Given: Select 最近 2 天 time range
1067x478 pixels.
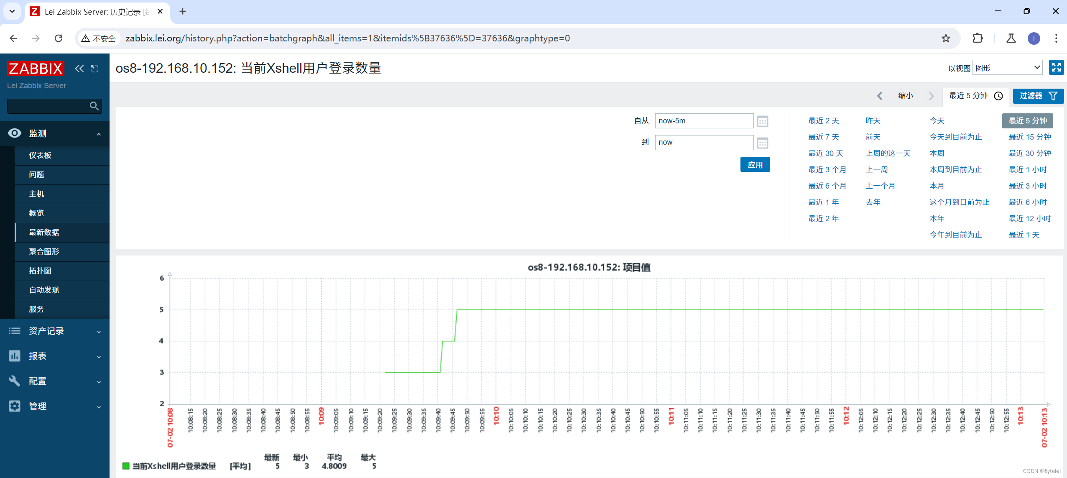Looking at the screenshot, I should [x=824, y=121].
